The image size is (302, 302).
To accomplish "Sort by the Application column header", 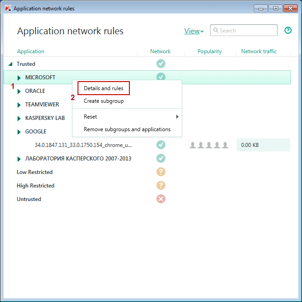I will 31,51.
